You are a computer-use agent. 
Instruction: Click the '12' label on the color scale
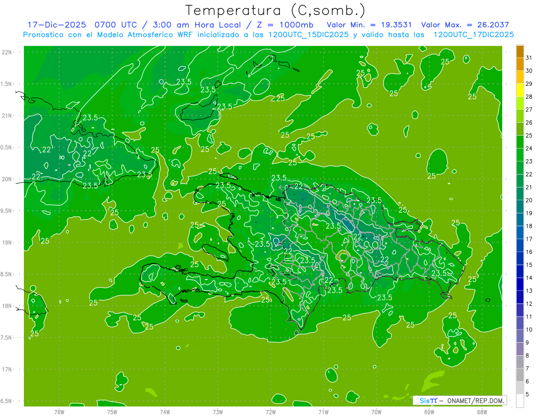coord(529,304)
